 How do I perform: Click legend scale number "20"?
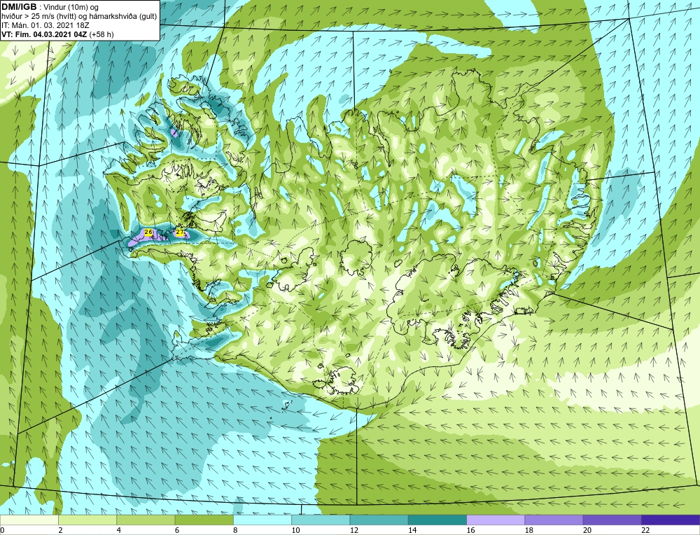[x=587, y=530]
